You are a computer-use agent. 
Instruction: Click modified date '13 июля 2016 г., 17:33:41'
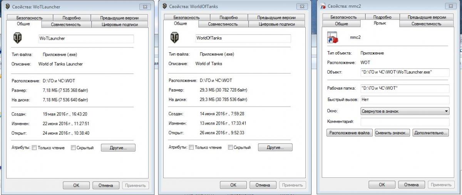pyautogui.click(x=223, y=123)
